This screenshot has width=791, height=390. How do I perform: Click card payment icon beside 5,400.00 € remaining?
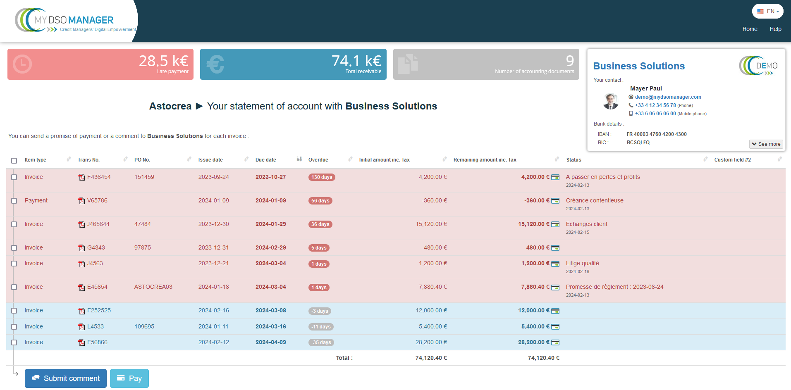pos(555,327)
